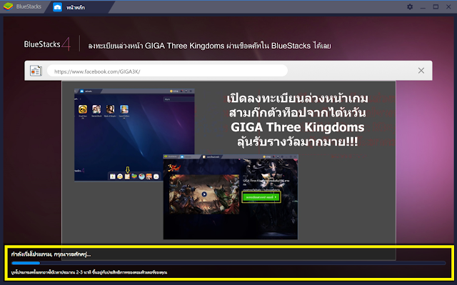457x285 pixels.
Task: Click the GIGA Three Kingdoms registration page thumbnail
Action: 231,196
